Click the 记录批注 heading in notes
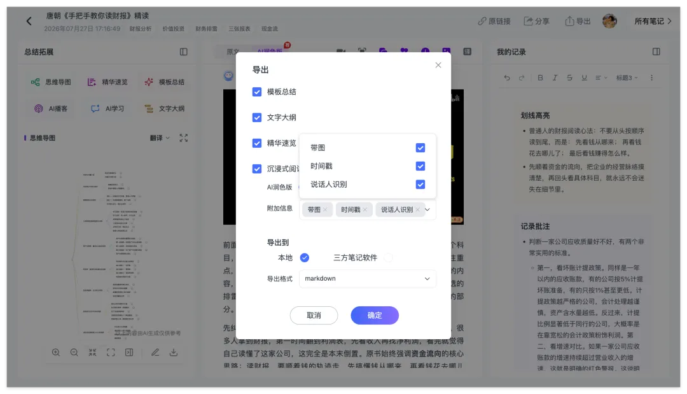 tap(535, 226)
